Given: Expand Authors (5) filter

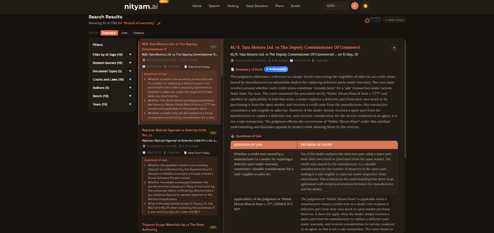Looking at the screenshot, I should click(x=112, y=88).
